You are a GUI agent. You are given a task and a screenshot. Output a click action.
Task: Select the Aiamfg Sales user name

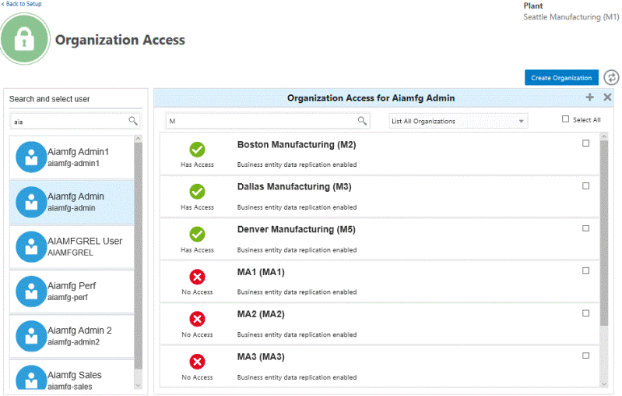tap(75, 375)
